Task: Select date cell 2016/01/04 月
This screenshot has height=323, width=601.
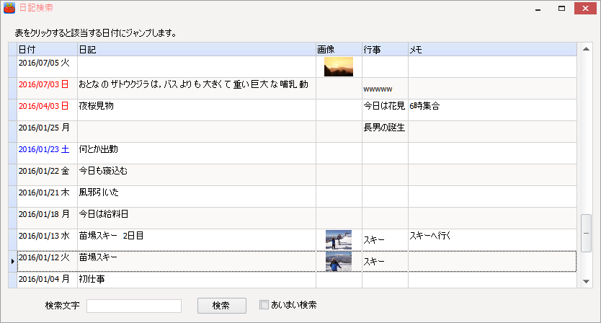Action: click(x=47, y=280)
